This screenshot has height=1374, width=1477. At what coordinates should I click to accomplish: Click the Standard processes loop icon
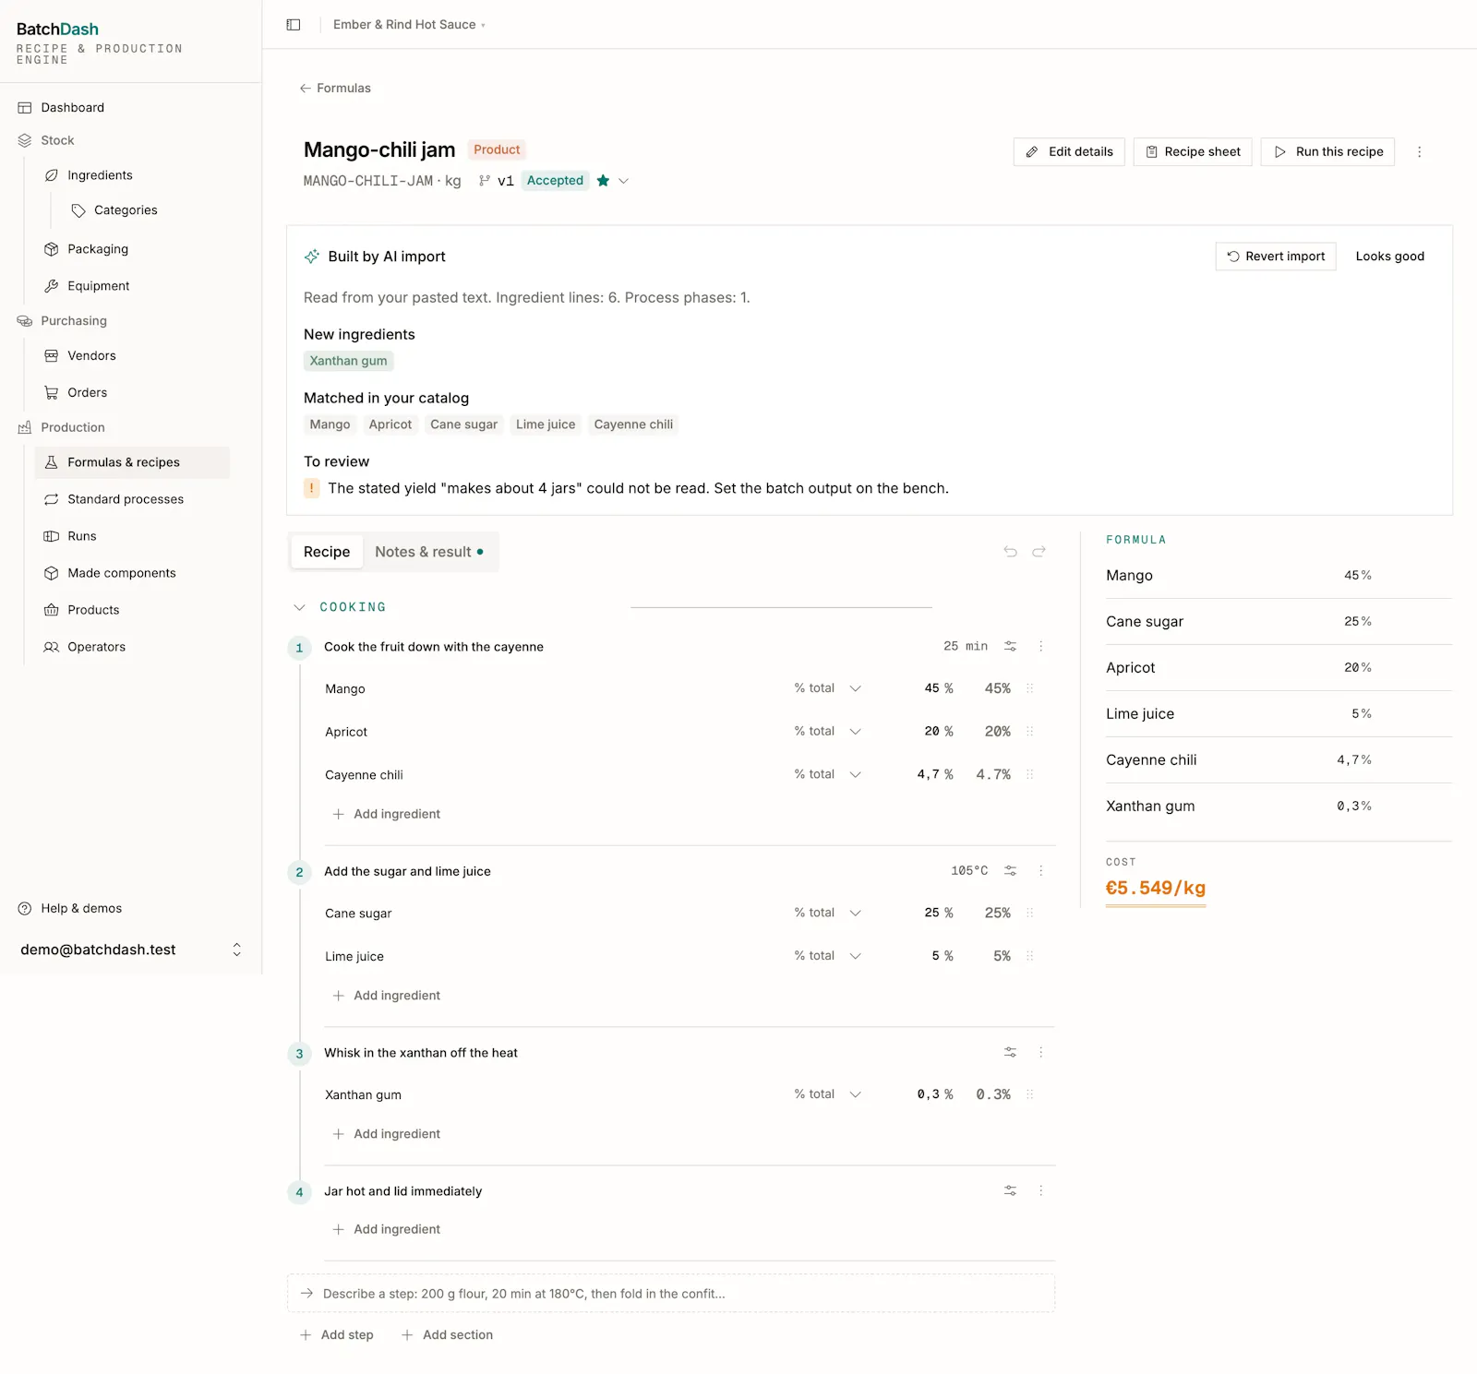(x=52, y=500)
